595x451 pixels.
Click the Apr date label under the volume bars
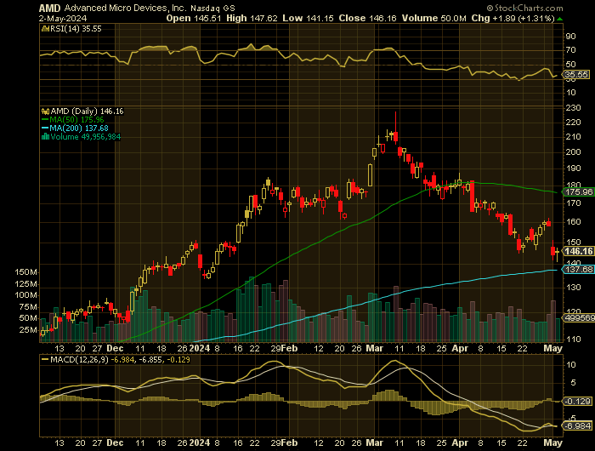click(x=460, y=348)
